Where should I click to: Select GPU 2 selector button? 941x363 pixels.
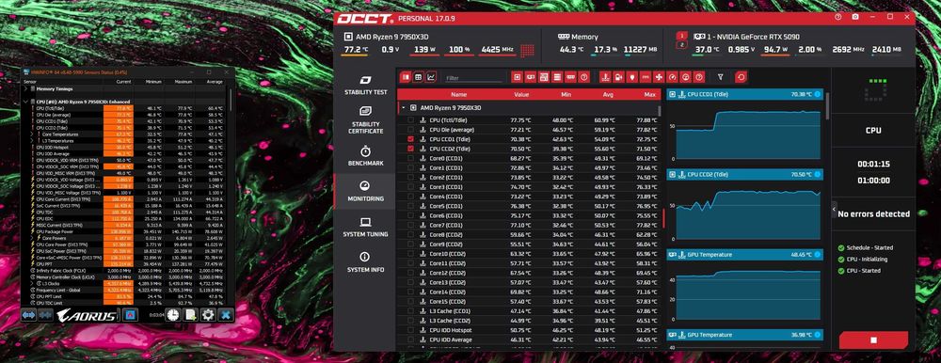coord(681,45)
